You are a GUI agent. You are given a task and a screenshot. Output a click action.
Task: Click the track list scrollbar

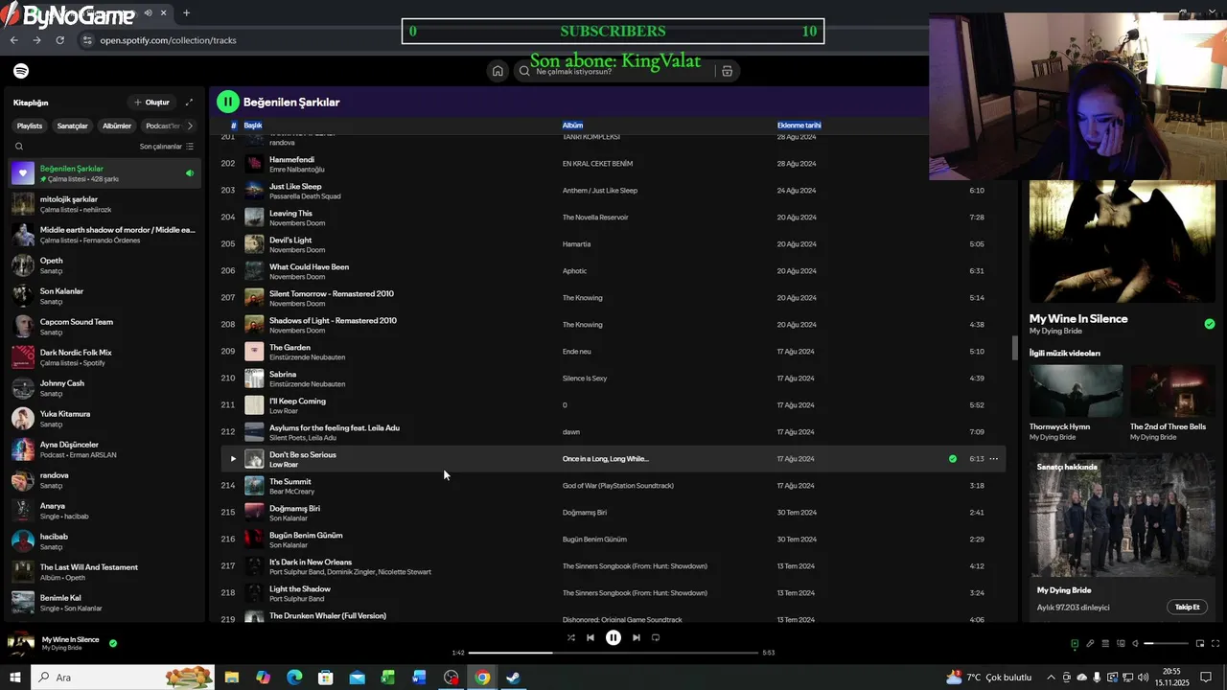point(1014,348)
